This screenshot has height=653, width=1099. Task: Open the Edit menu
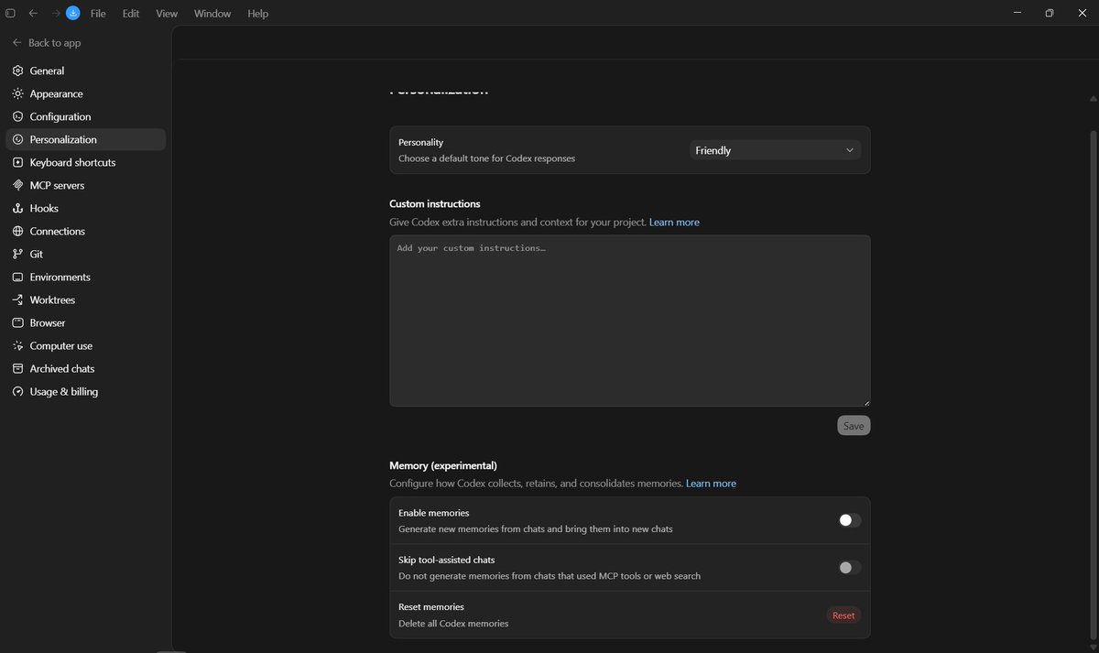pos(131,14)
